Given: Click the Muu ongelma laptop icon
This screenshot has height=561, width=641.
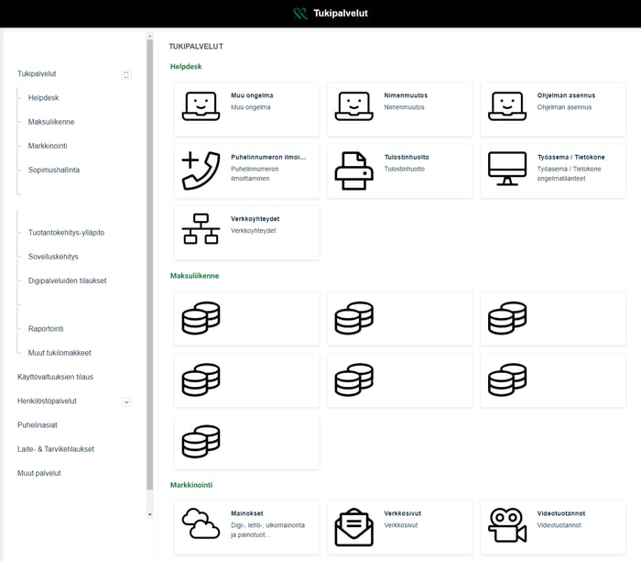Looking at the screenshot, I should click(x=201, y=106).
